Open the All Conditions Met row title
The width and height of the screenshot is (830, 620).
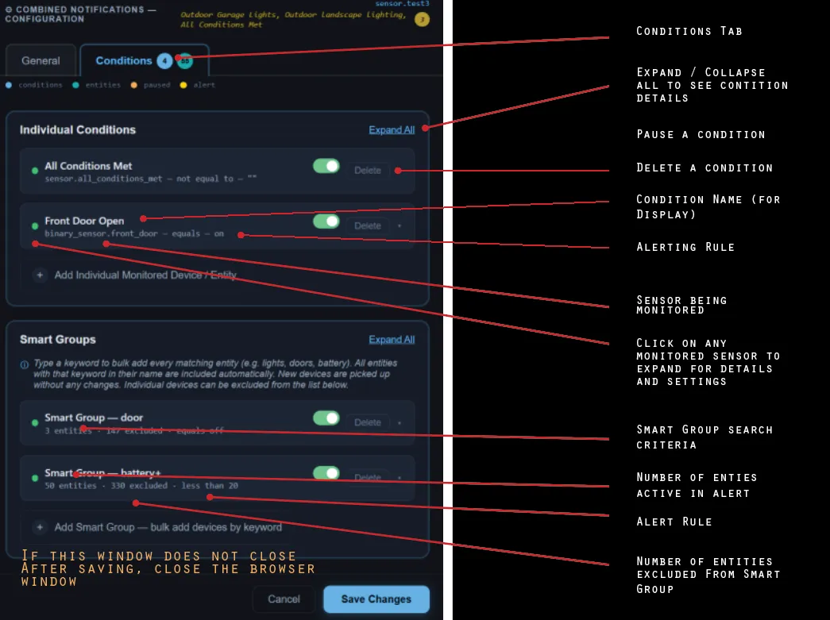tap(88, 166)
